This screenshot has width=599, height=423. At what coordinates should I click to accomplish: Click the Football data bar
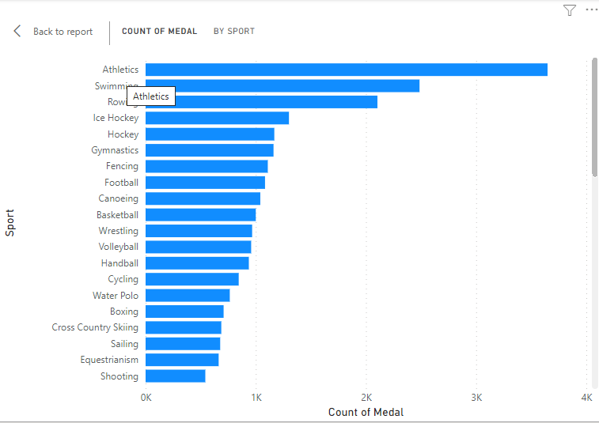click(x=205, y=183)
